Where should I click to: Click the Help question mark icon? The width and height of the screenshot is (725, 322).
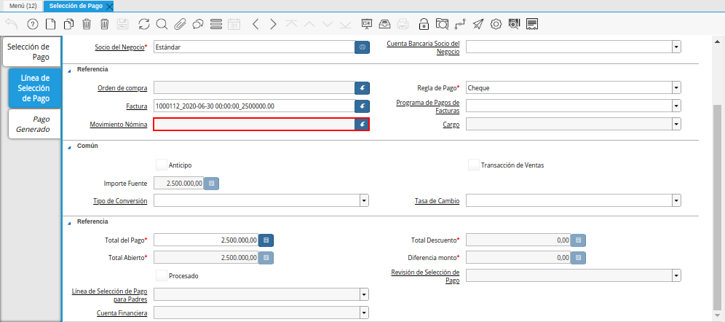[32, 24]
